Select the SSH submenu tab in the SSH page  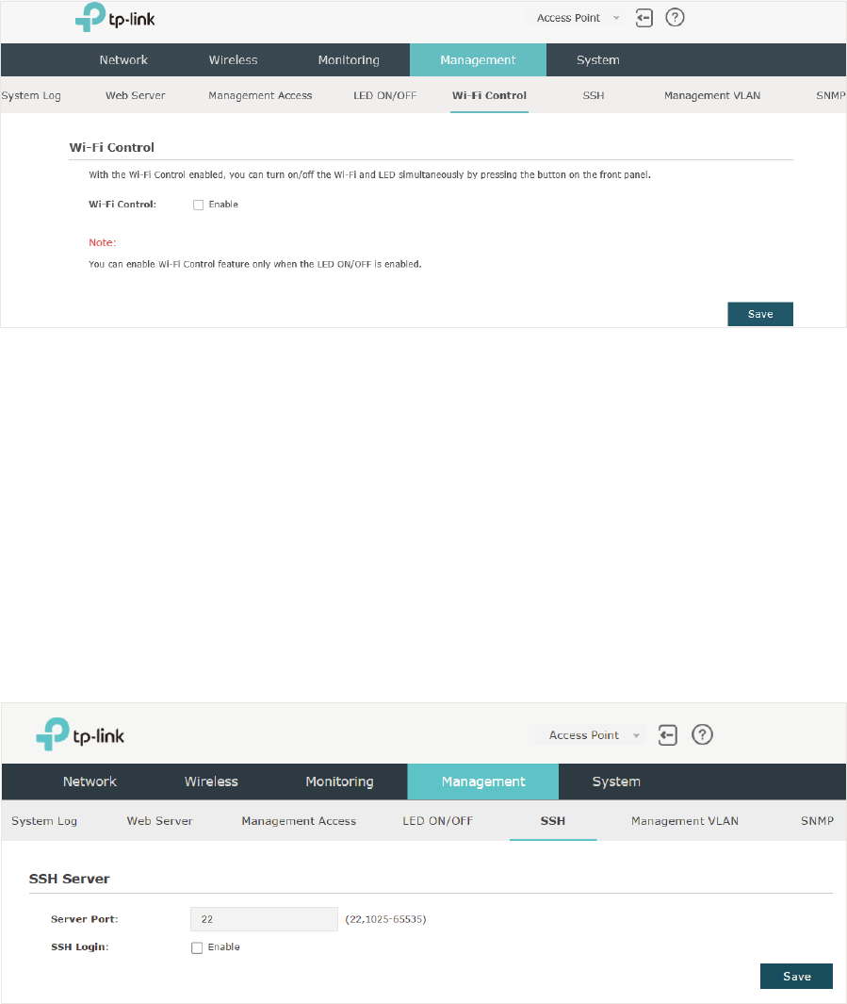pos(553,821)
